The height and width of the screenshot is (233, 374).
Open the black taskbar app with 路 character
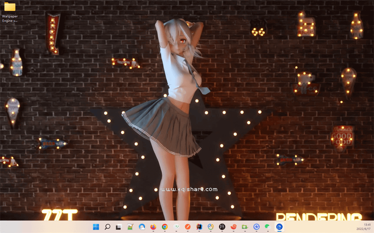point(222,227)
